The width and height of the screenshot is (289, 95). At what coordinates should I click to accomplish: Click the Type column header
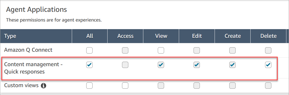tap(10, 36)
